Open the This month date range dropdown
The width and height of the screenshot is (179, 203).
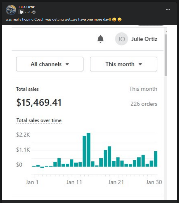[x=123, y=64]
